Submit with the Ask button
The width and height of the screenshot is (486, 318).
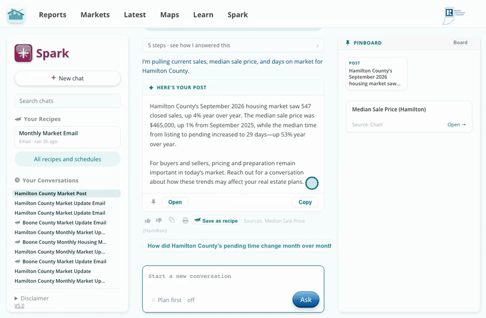pos(306,300)
